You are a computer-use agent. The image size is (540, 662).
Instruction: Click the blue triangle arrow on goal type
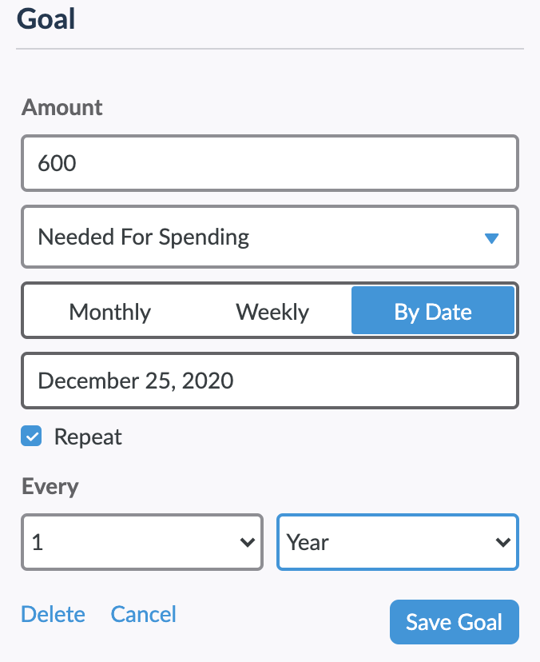tap(491, 238)
